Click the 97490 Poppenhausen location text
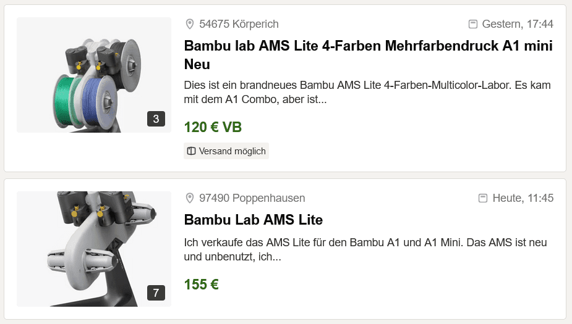Viewport: 572px width, 324px height. coord(252,198)
